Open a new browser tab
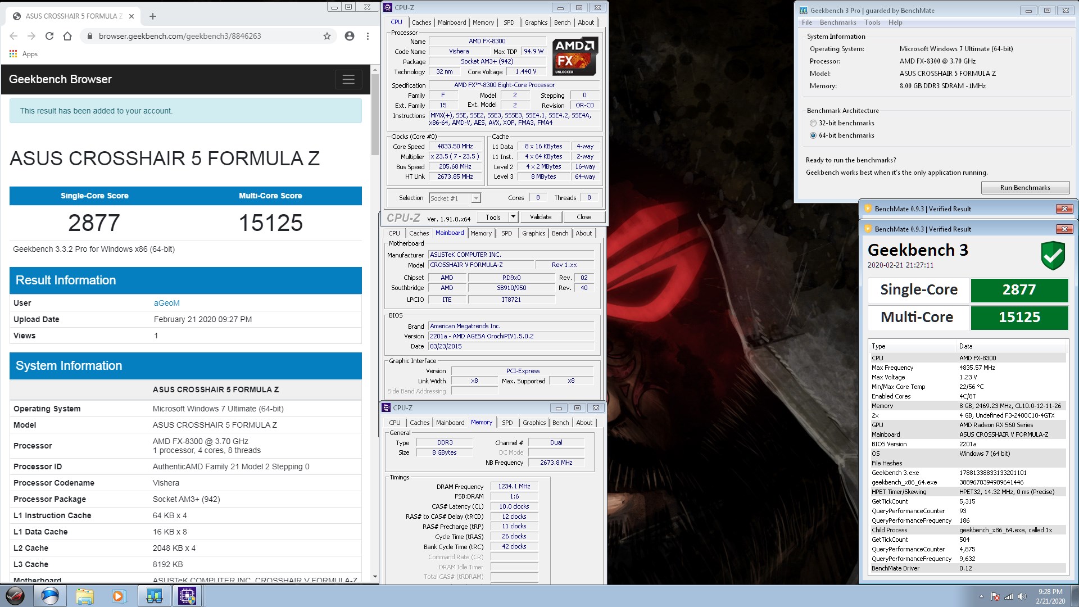 [153, 16]
